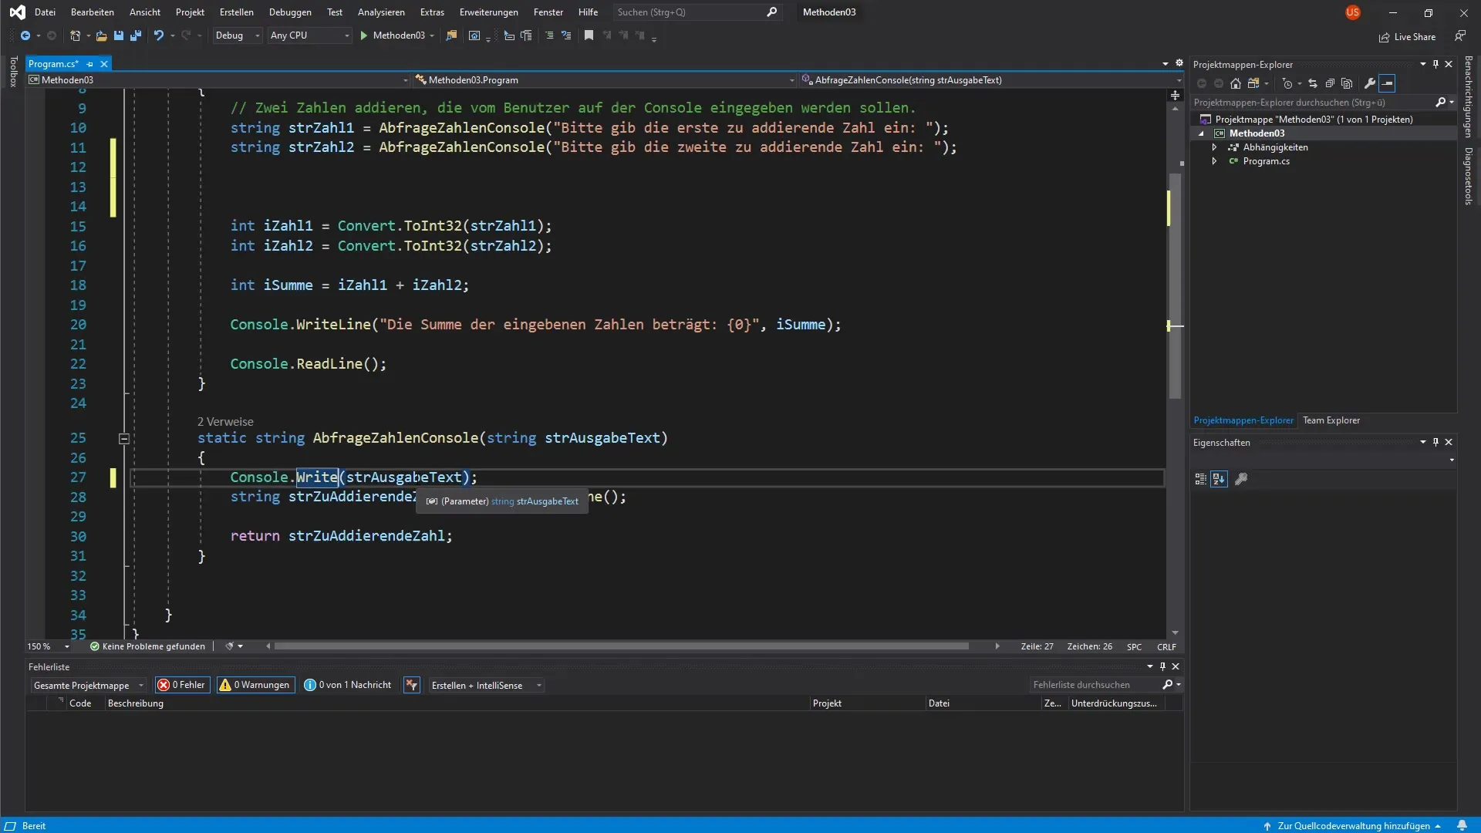Open the Benachrichtigungen side tab
This screenshot has width=1481, height=833.
(1469, 97)
